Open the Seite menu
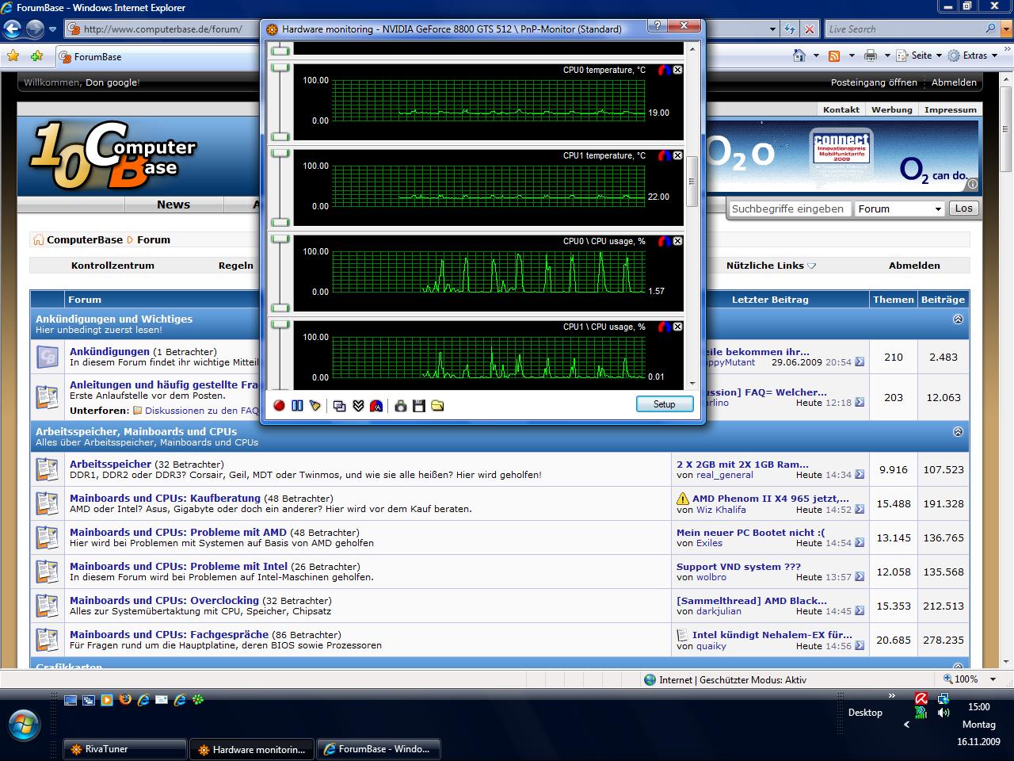 919,55
